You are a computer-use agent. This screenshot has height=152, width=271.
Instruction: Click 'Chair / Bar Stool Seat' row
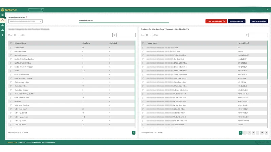click(71, 74)
